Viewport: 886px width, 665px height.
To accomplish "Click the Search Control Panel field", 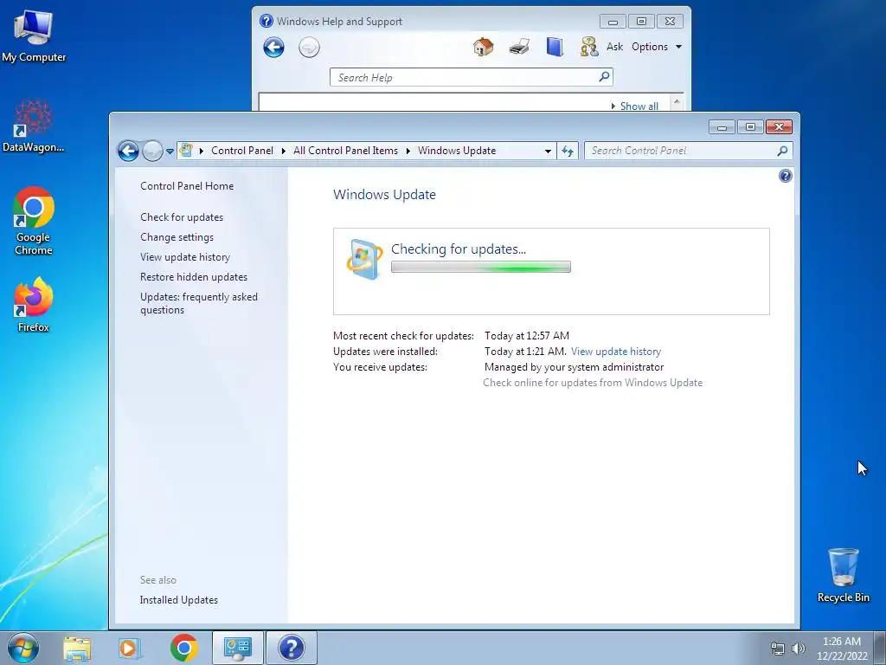I will pos(682,151).
